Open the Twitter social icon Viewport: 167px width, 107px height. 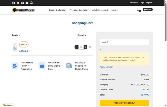pos(18,3)
